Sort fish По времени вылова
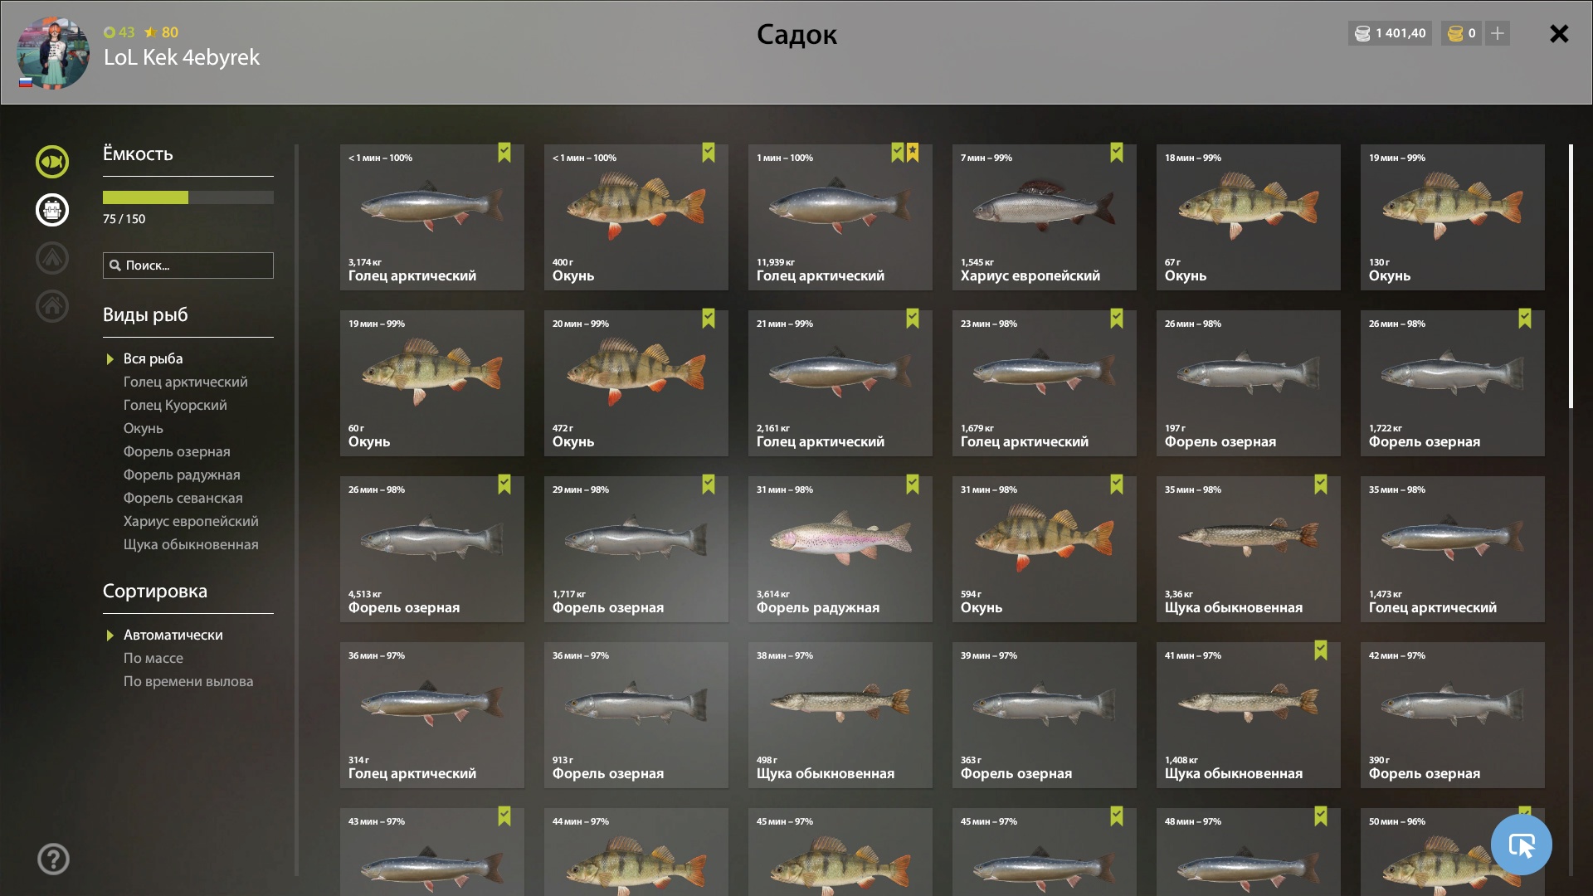 [x=188, y=681]
